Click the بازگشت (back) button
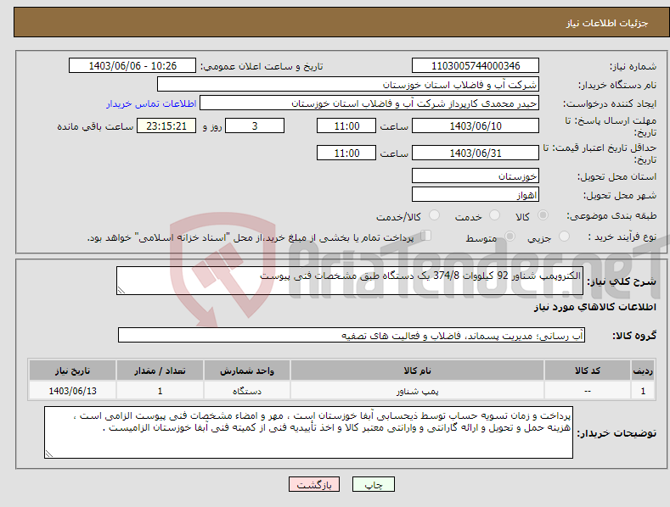Image resolution: width=670 pixels, height=507 pixels. 314,484
